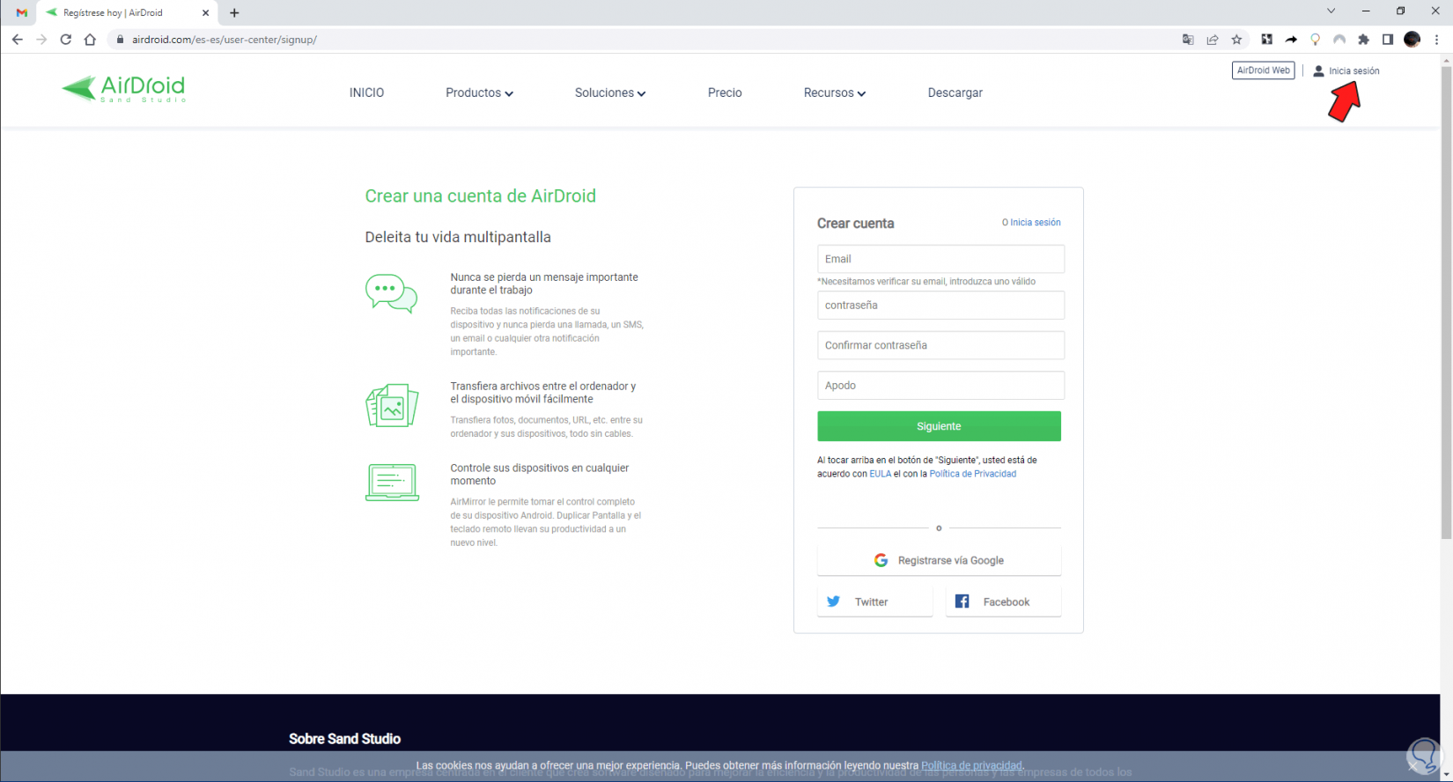Translate this page with Google Translate icon

tap(1188, 40)
